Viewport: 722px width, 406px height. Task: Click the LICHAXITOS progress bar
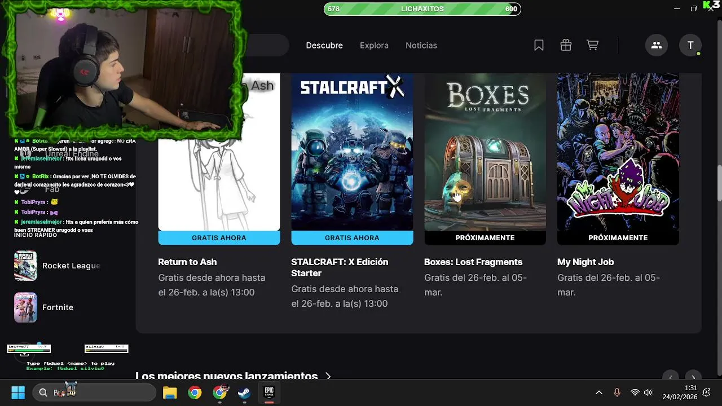click(x=422, y=9)
